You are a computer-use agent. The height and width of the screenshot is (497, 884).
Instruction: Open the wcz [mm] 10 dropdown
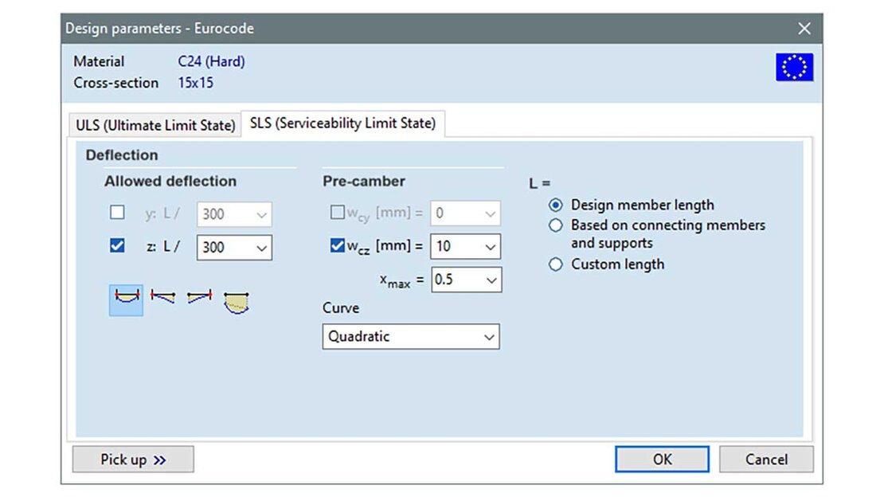pos(465,247)
